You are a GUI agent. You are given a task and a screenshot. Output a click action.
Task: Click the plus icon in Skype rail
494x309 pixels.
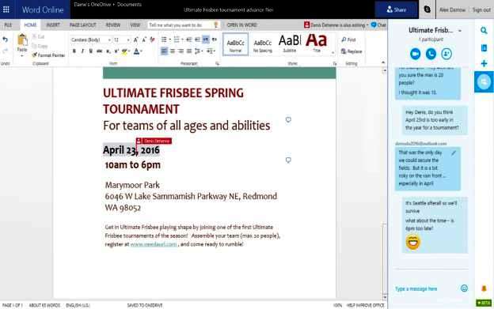click(484, 63)
